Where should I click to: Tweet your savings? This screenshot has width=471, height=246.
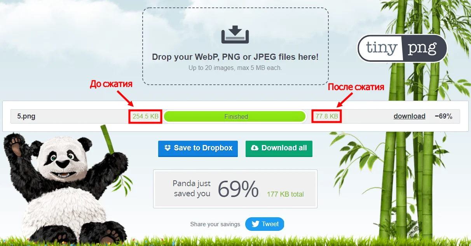(x=265, y=224)
